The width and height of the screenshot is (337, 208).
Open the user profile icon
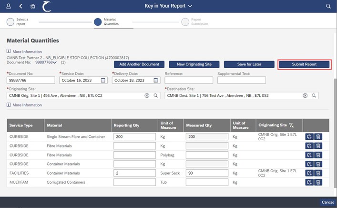coord(9,6)
